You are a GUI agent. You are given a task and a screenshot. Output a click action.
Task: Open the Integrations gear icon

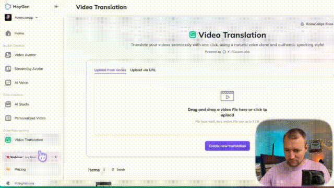pos(8,183)
